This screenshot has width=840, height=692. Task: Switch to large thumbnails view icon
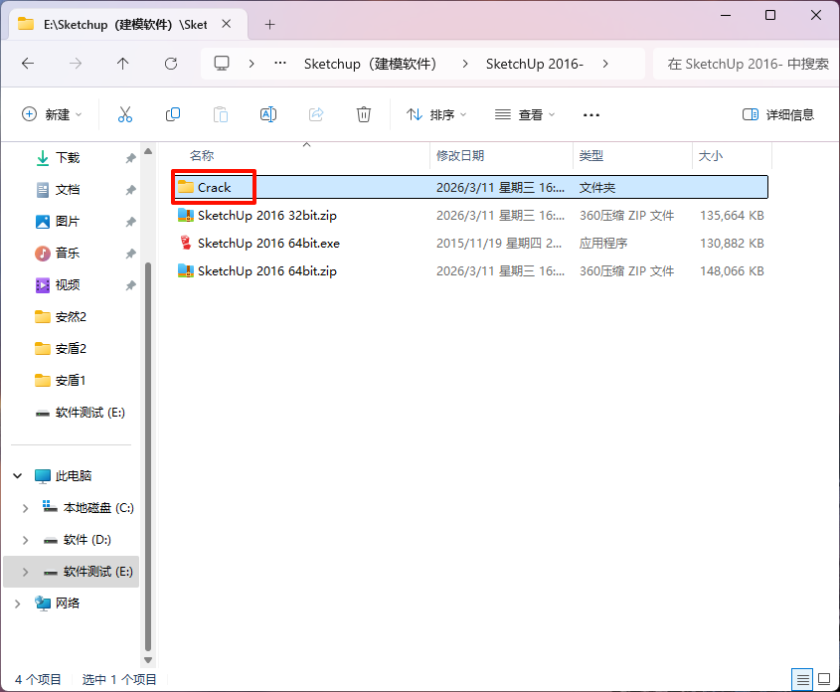coord(824,680)
